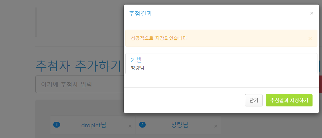322x138 pixels.
Task: Close the 추첨결과 dialog with the X
Action: pos(312,13)
